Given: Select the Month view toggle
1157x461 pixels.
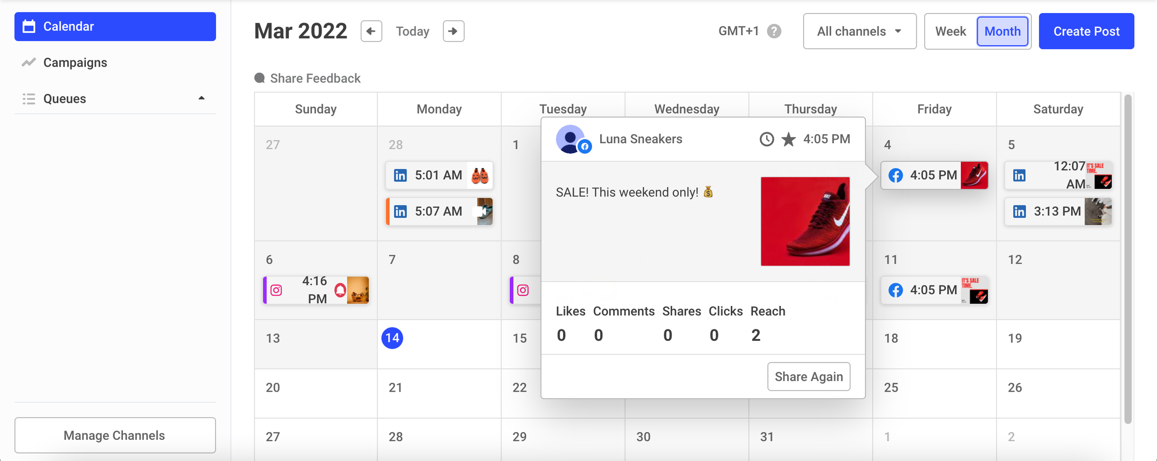Looking at the screenshot, I should 1002,31.
